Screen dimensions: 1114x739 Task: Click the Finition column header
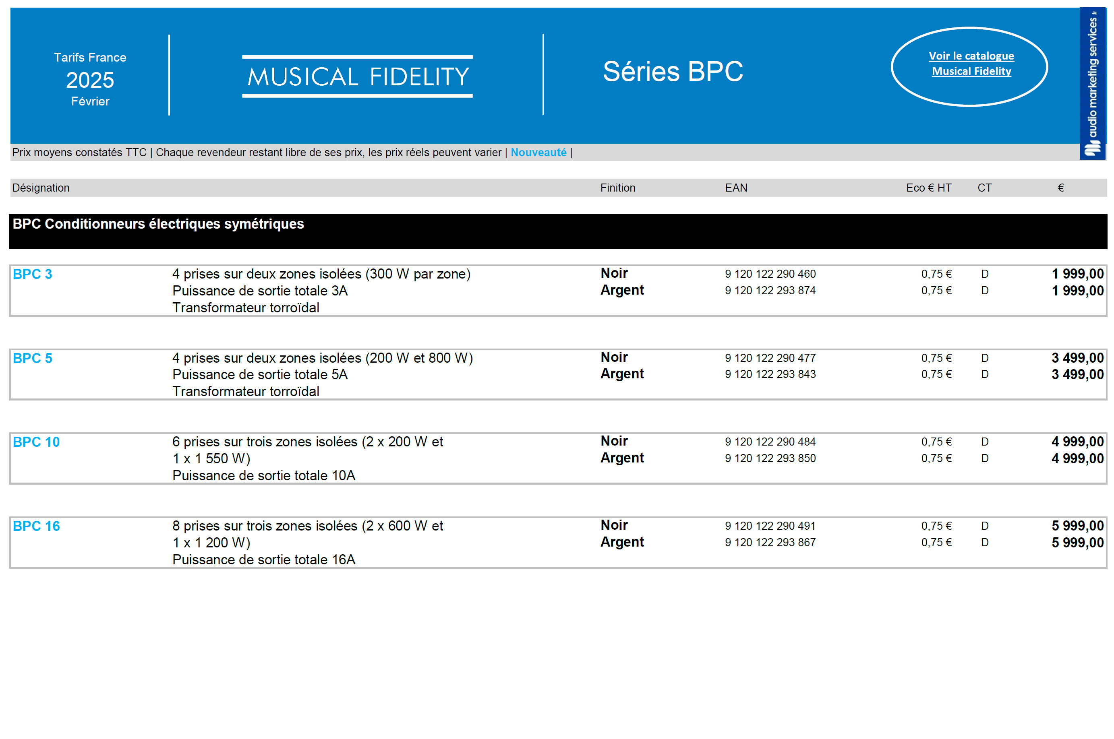[x=617, y=188]
